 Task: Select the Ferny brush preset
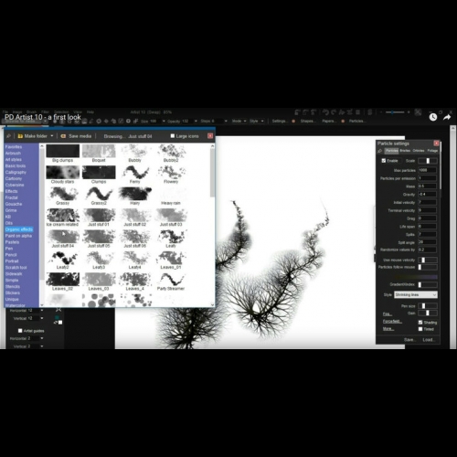point(135,175)
